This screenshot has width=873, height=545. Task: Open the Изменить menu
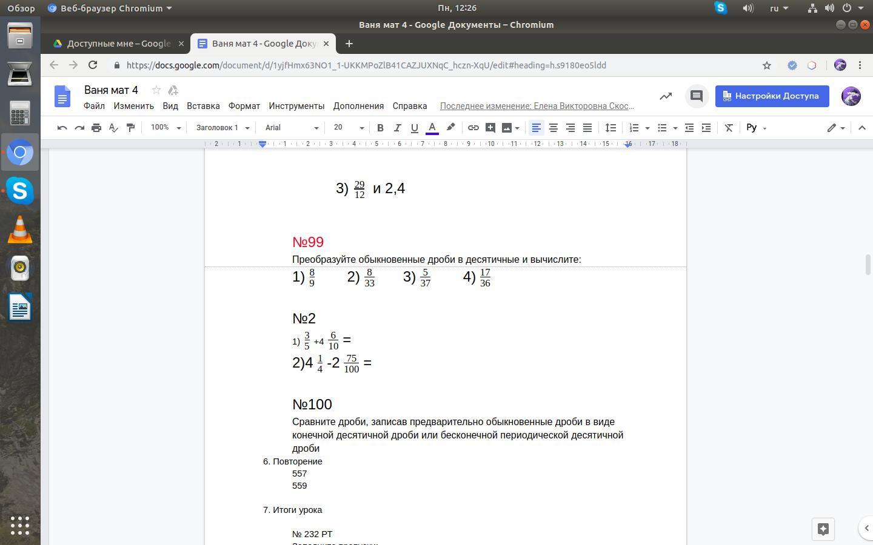(133, 106)
